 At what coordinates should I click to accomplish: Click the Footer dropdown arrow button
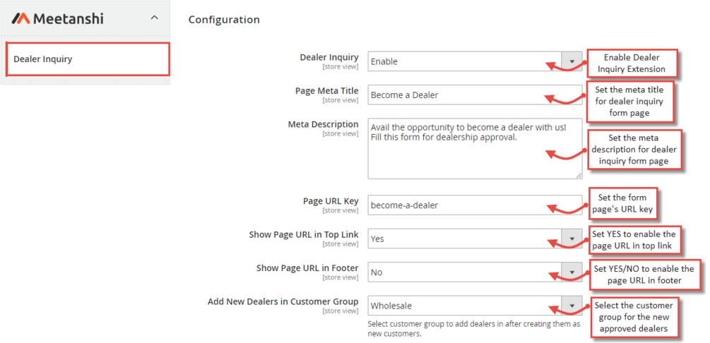572,272
